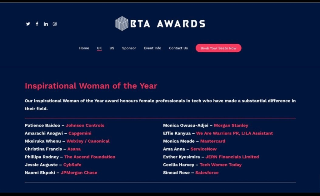Click the Web3sy / Canonical link
Image resolution: width=320 pixels, height=196 pixels.
pyautogui.click(x=88, y=141)
